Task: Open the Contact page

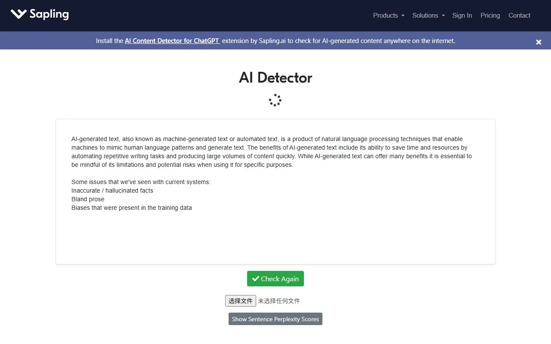Action: [x=519, y=15]
